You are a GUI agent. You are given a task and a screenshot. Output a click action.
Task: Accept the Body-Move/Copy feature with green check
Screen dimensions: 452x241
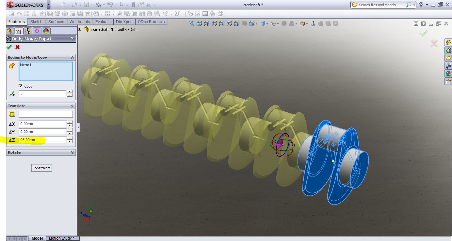coord(9,47)
